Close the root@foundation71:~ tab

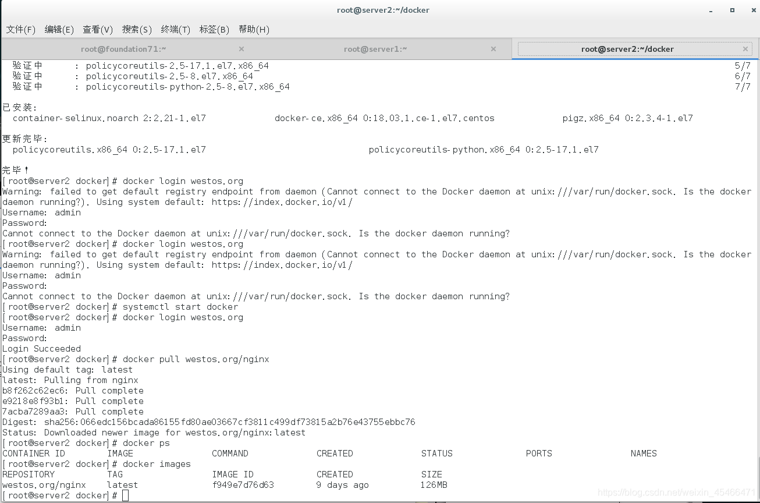click(x=242, y=49)
